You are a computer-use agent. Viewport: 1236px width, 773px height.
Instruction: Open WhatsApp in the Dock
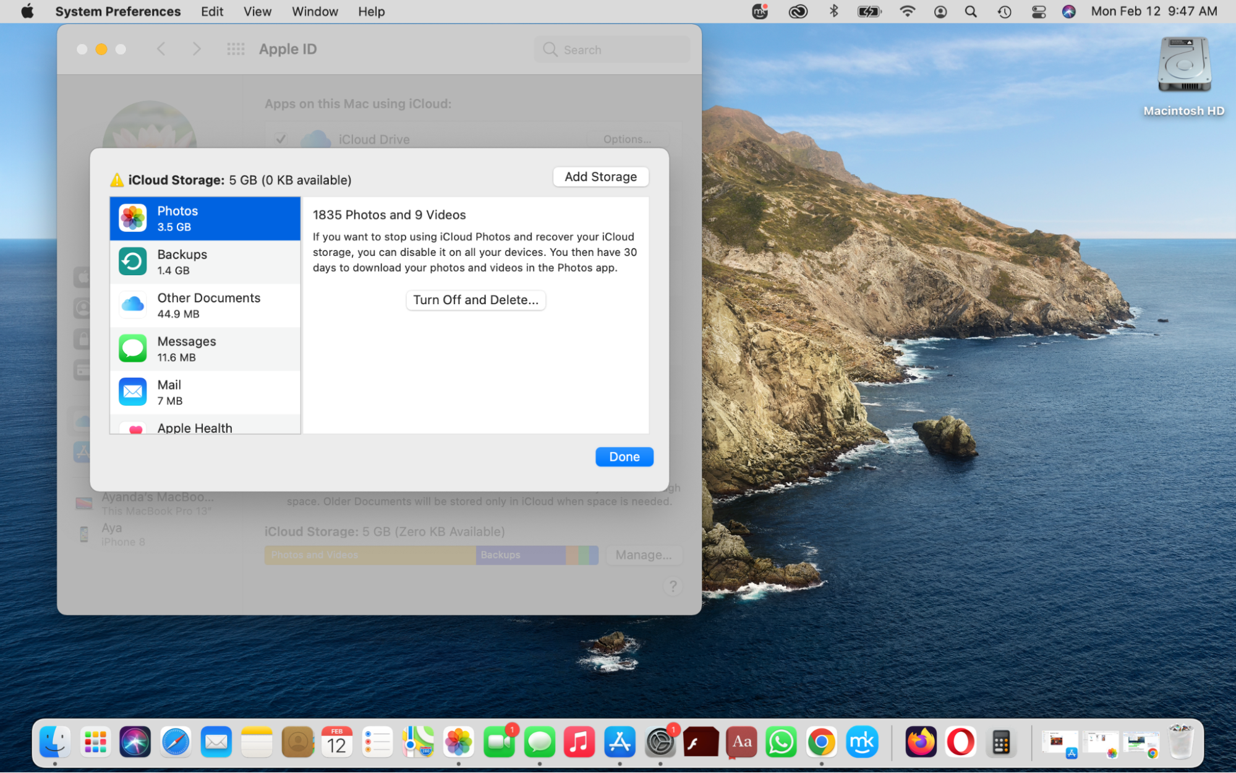coord(781,741)
